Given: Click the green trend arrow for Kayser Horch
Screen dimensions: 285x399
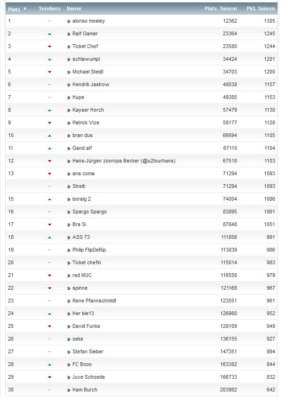Looking at the screenshot, I should pyautogui.click(x=49, y=110).
